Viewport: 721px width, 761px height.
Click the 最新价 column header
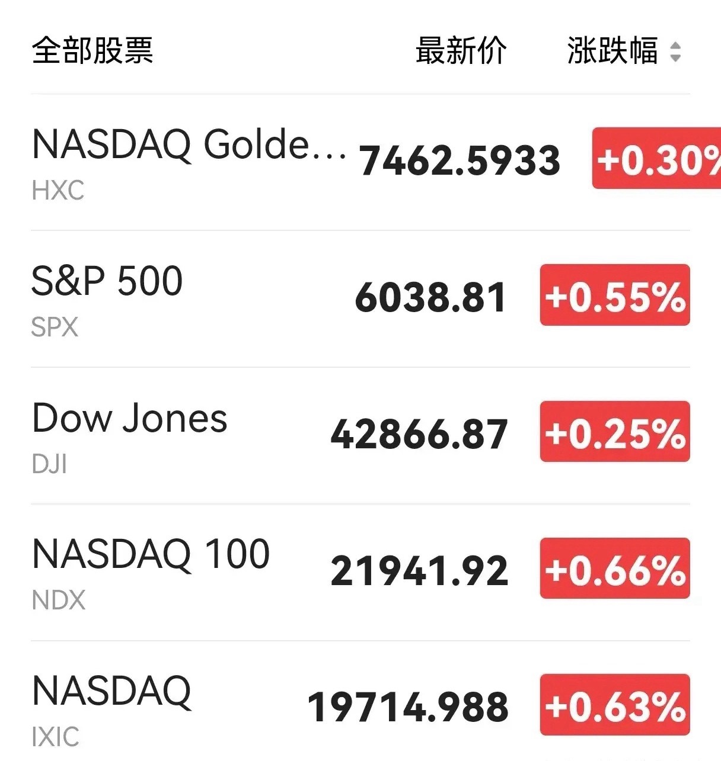click(x=461, y=50)
